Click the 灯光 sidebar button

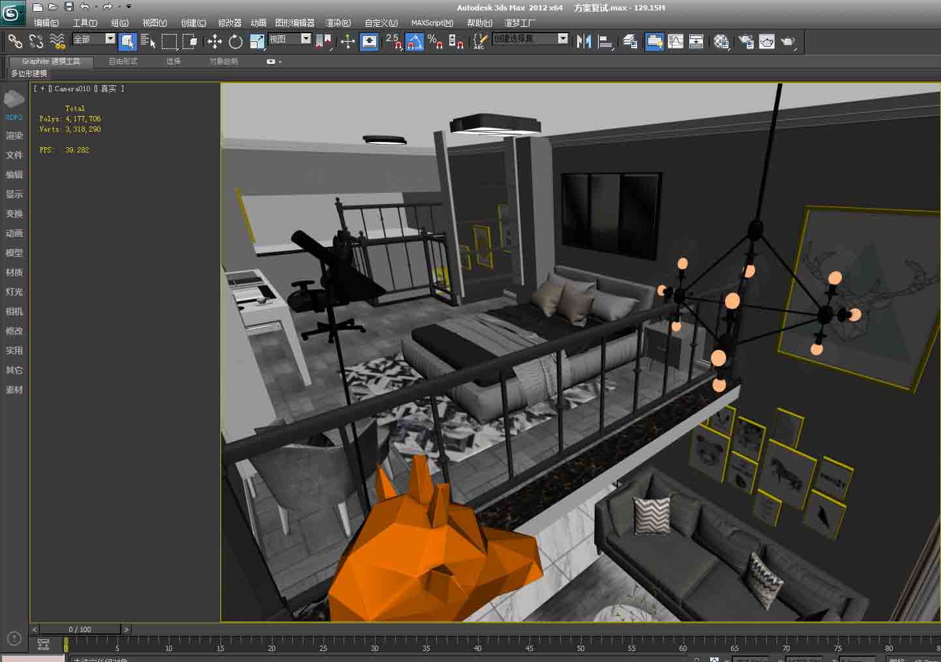14,292
